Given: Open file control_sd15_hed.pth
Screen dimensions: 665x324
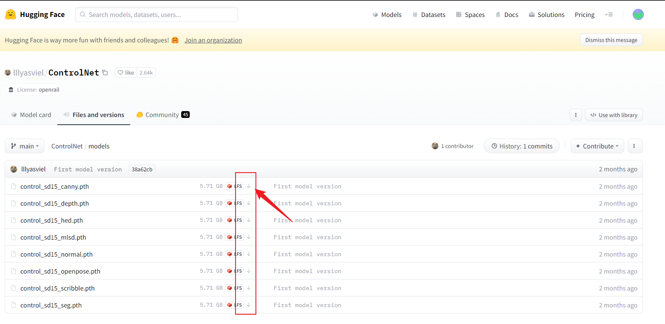Looking at the screenshot, I should (52, 221).
